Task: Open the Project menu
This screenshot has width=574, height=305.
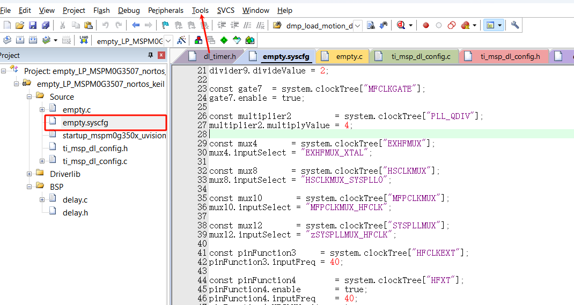Action: point(74,10)
